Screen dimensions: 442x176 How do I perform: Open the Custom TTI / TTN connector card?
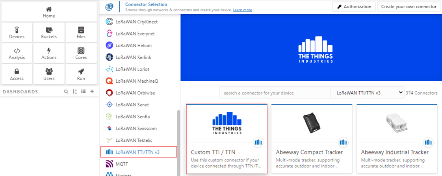click(227, 139)
